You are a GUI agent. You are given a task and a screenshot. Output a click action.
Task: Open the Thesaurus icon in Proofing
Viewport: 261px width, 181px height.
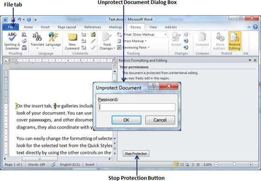point(24,41)
